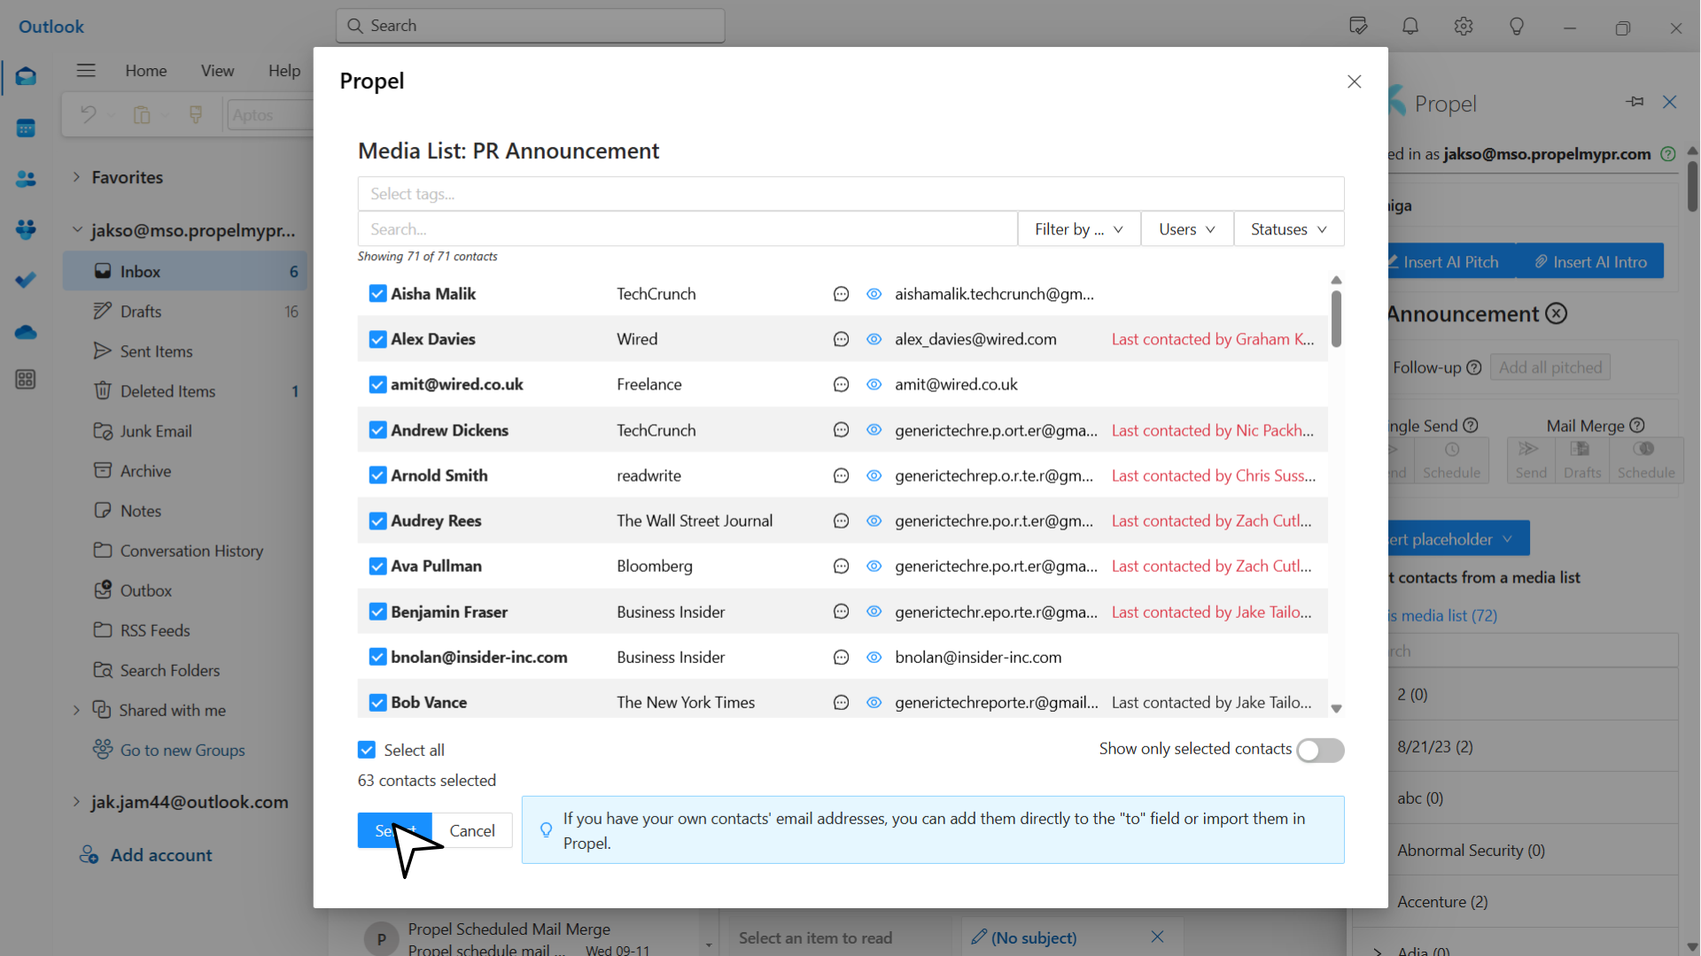
Task: Open the Home ribbon tab
Action: click(x=146, y=71)
